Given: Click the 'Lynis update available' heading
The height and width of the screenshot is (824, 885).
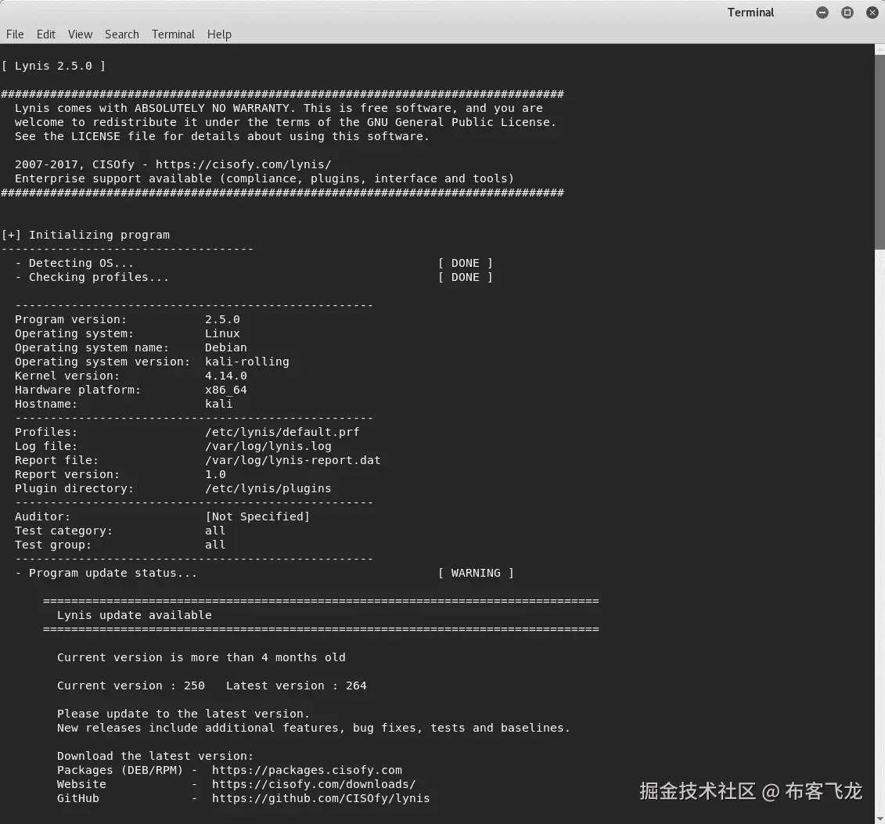Looking at the screenshot, I should (135, 615).
